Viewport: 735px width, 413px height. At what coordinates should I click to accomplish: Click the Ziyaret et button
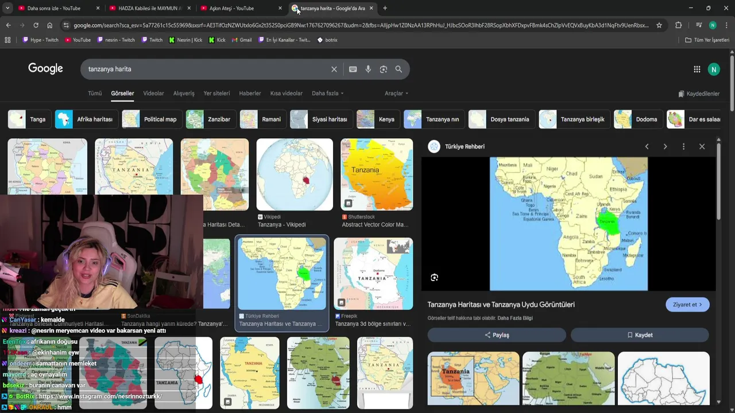[x=687, y=305]
